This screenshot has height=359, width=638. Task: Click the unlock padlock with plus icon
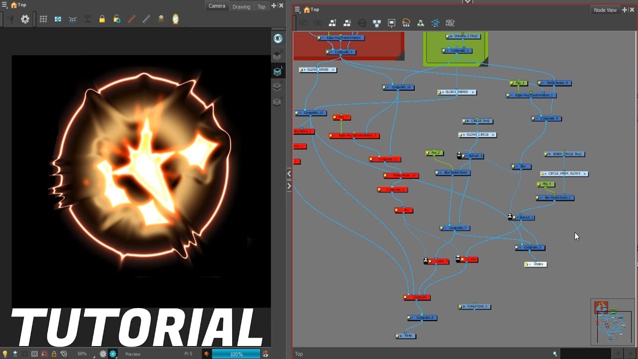coord(117,19)
